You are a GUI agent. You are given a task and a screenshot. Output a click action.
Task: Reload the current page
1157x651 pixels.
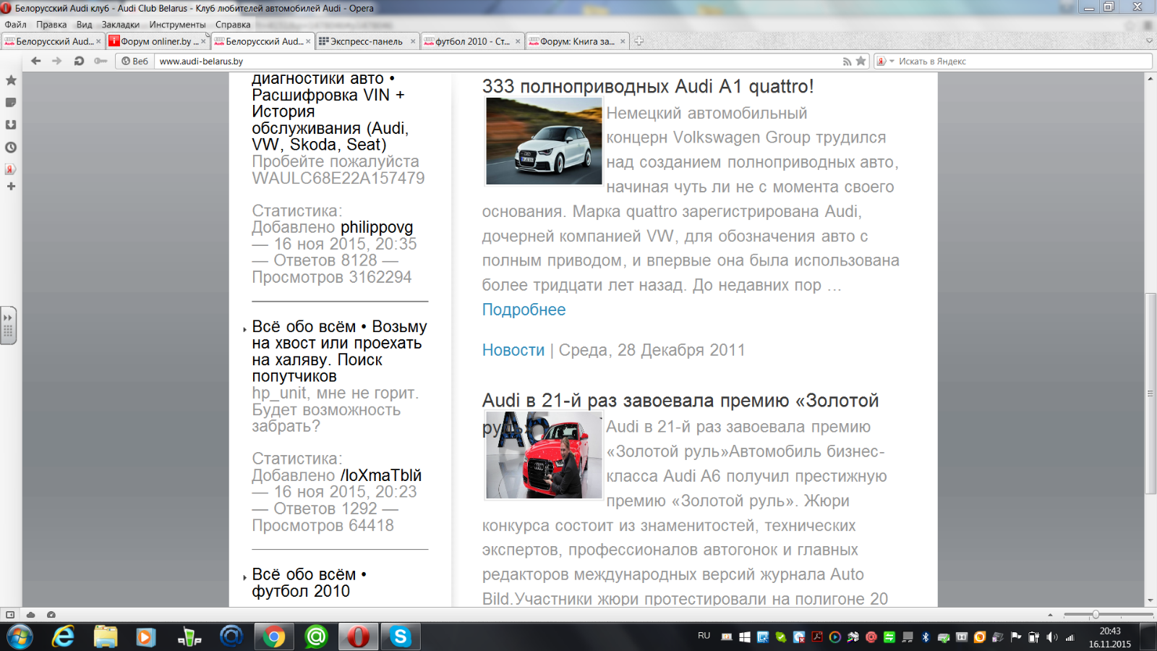pos(79,61)
